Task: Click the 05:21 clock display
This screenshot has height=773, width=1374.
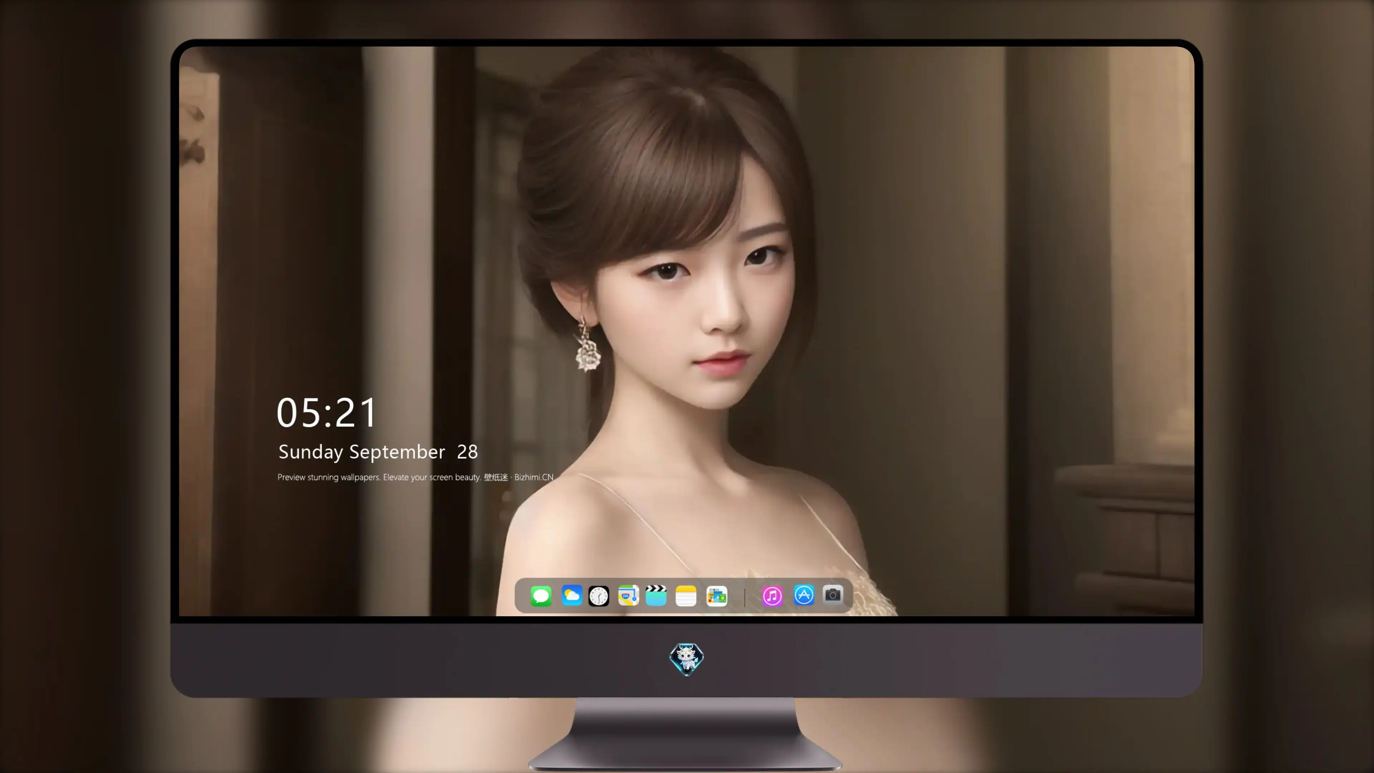Action: pyautogui.click(x=326, y=412)
